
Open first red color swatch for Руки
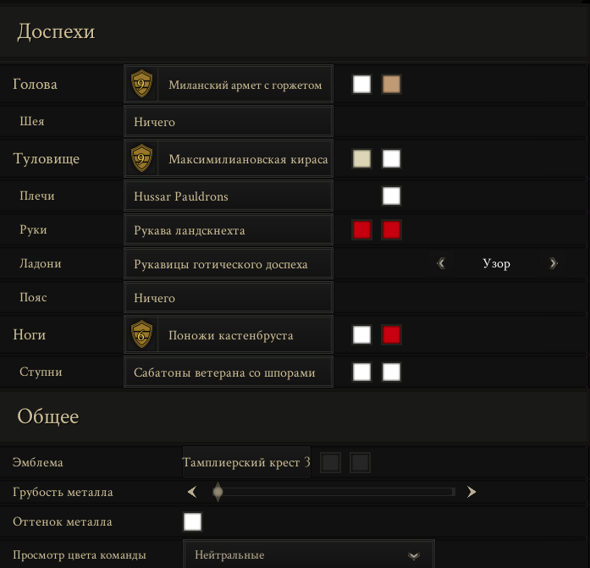click(361, 230)
